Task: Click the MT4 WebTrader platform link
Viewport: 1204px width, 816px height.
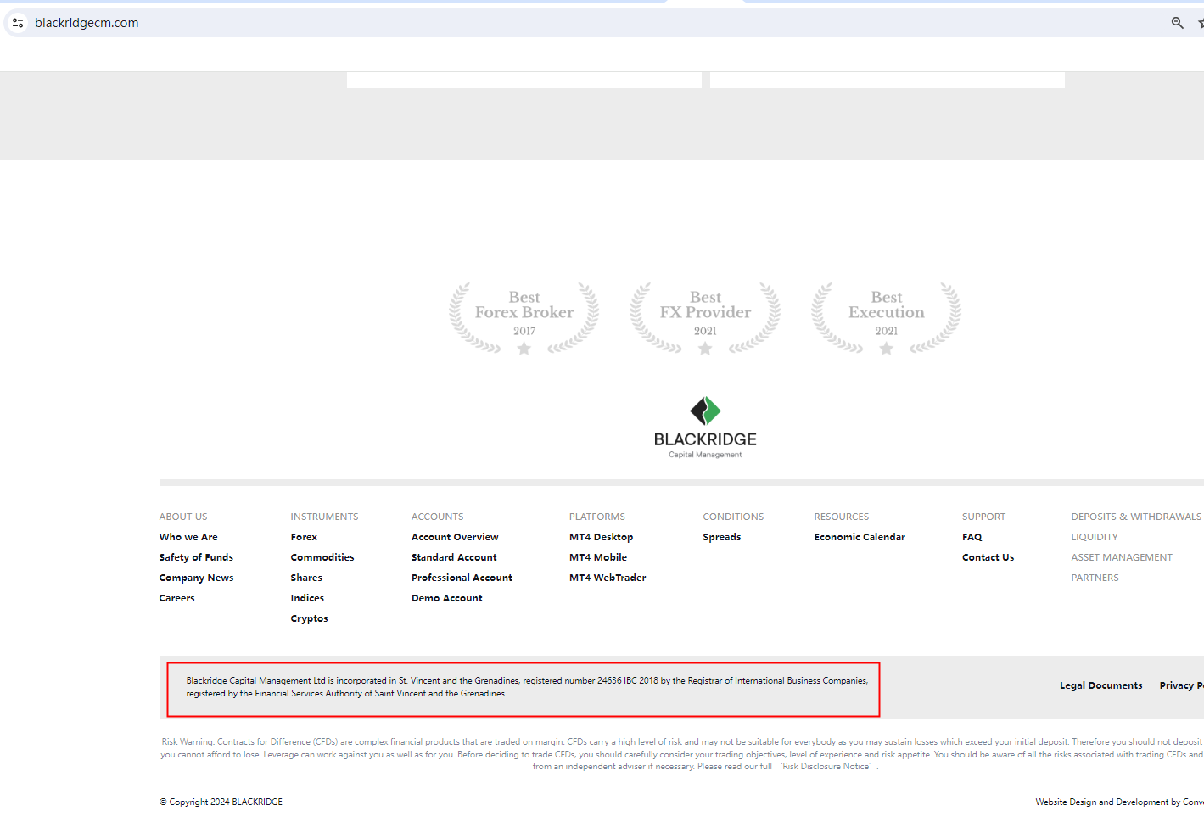Action: click(x=608, y=578)
